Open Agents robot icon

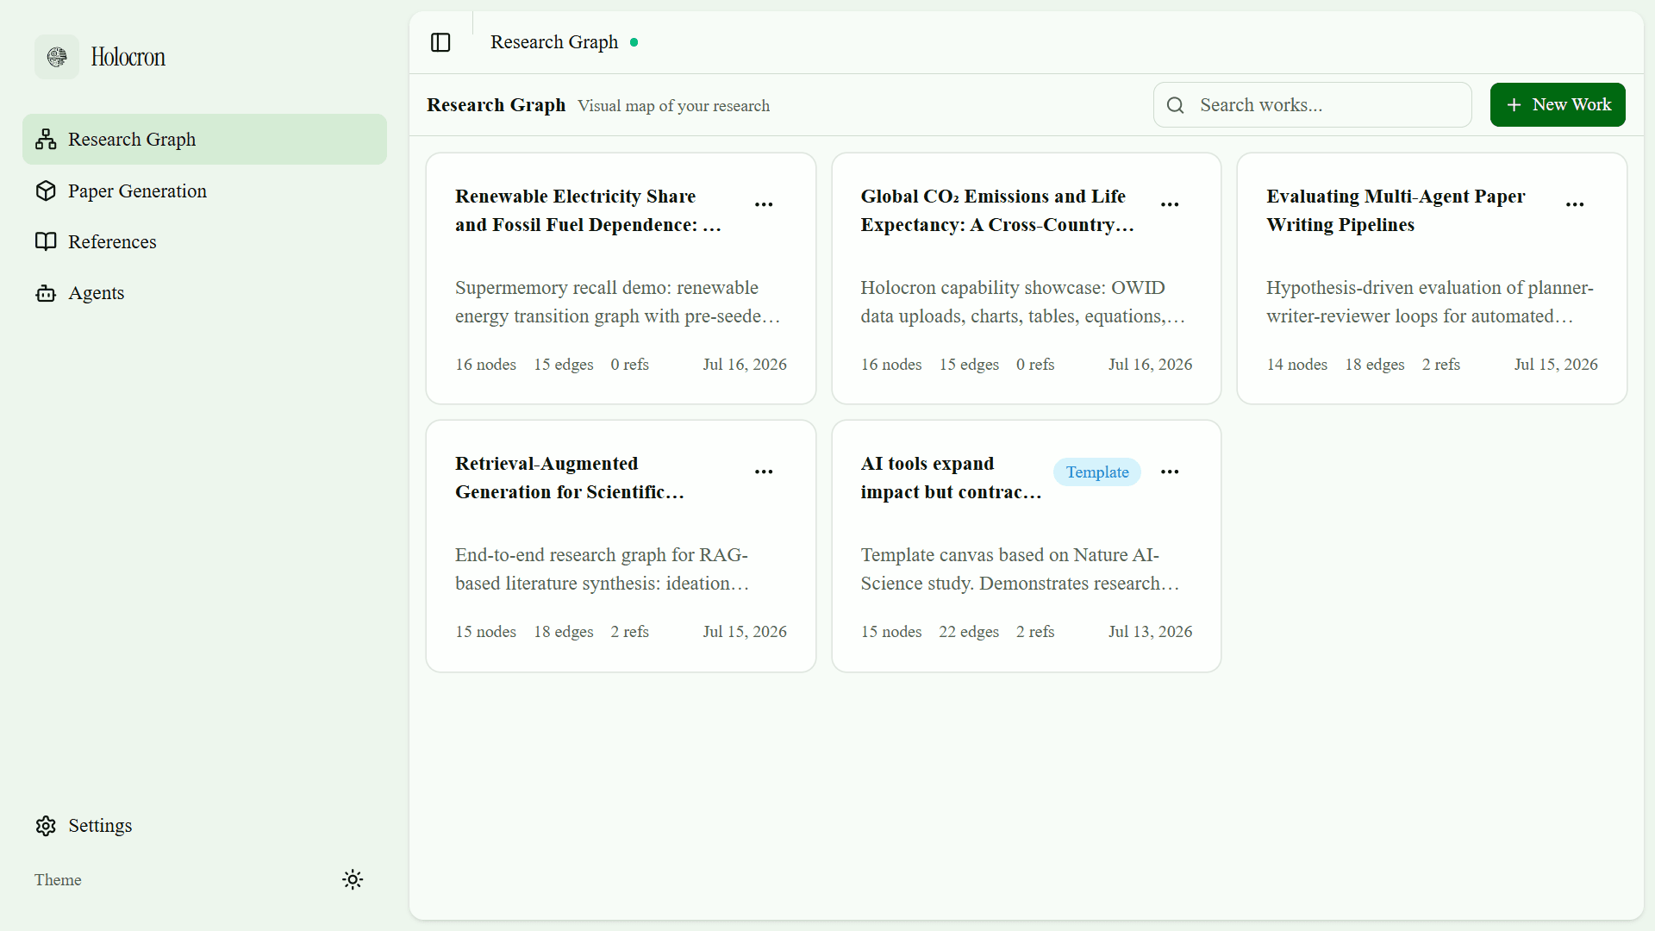46,293
